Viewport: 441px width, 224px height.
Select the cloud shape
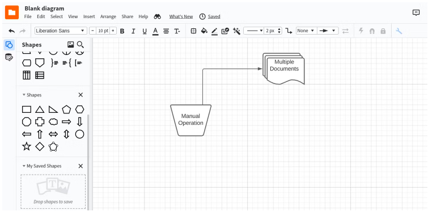pyautogui.click(x=53, y=122)
